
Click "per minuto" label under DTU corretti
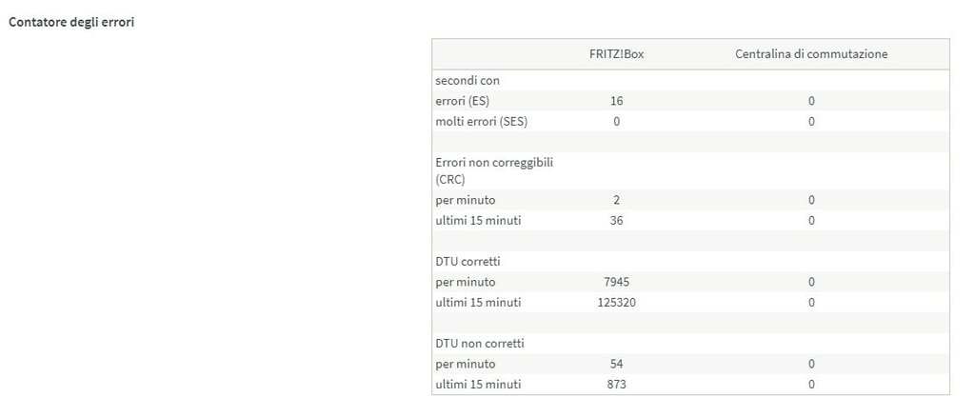[466, 282]
